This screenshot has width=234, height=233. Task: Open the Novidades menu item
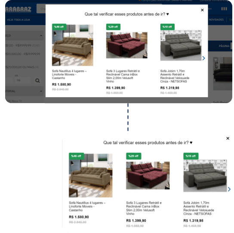216,19
